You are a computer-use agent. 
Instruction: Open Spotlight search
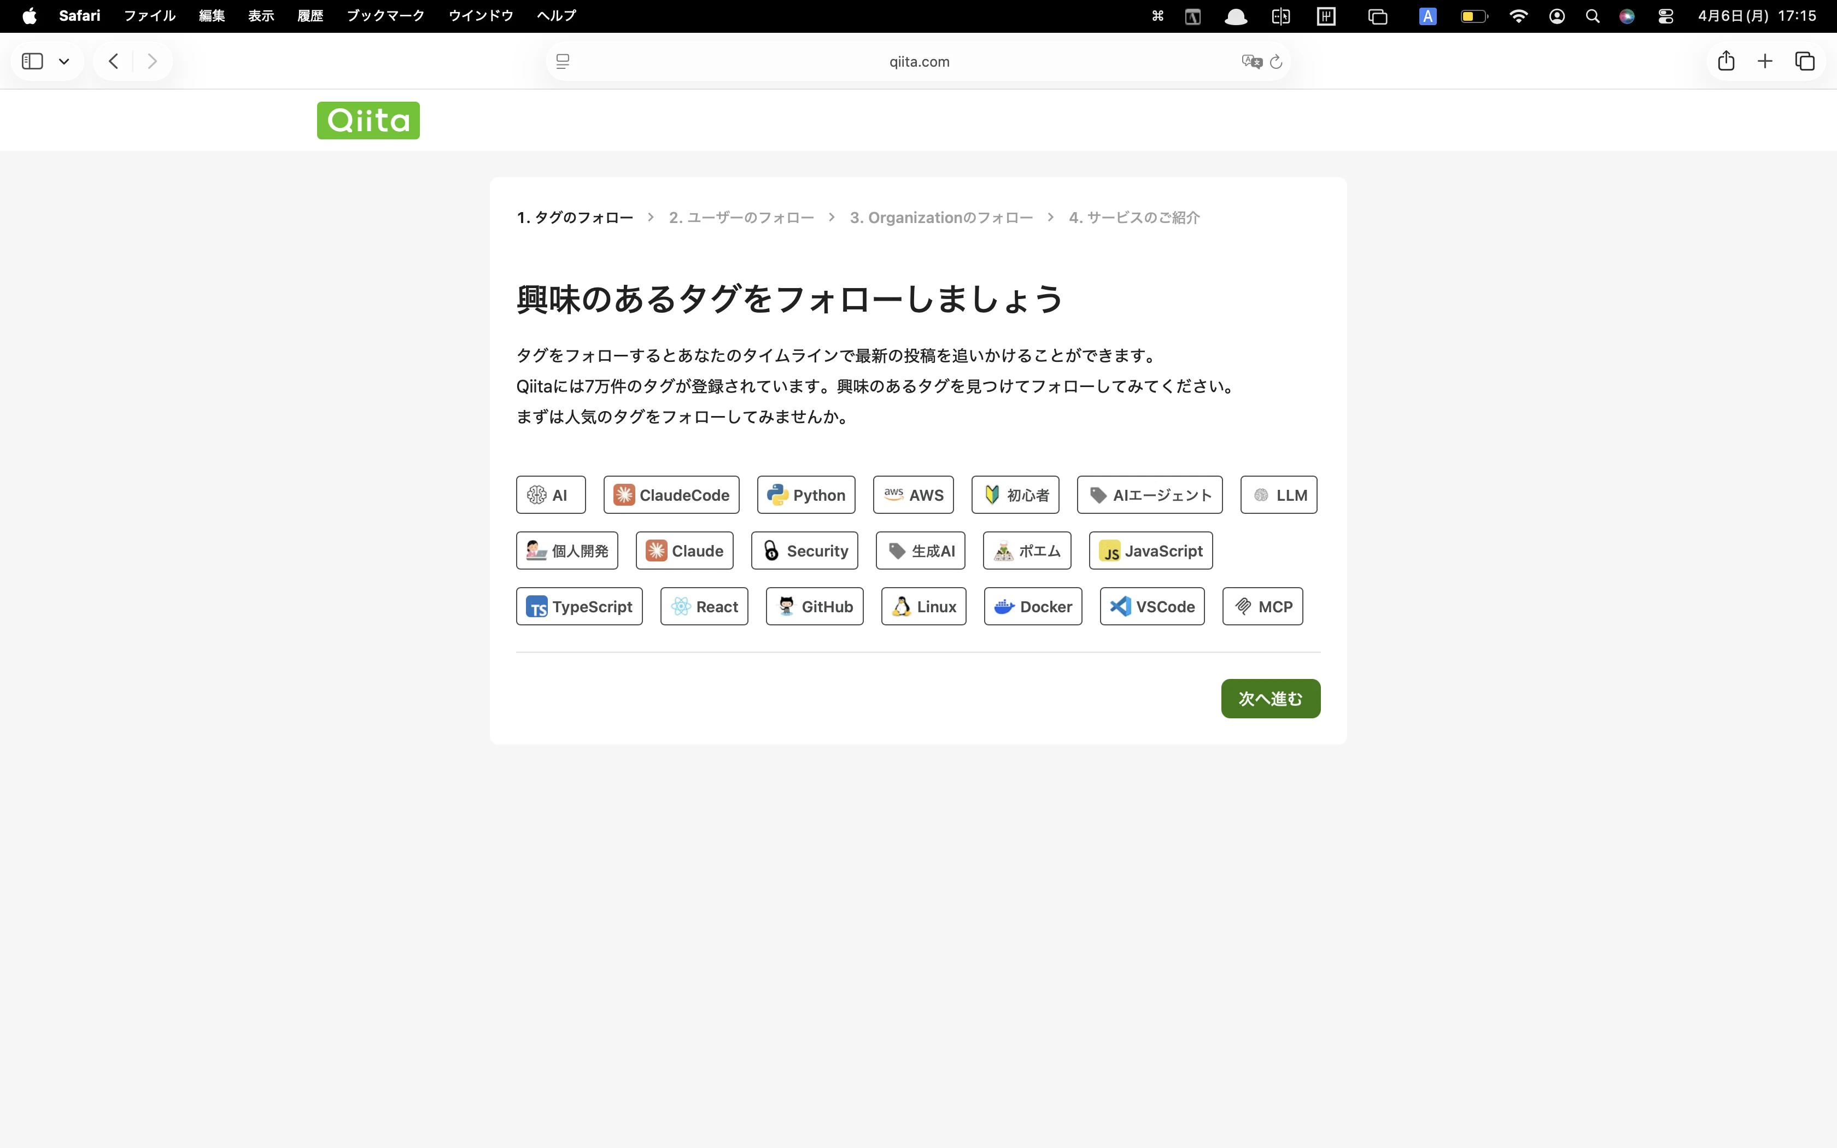[1593, 16]
